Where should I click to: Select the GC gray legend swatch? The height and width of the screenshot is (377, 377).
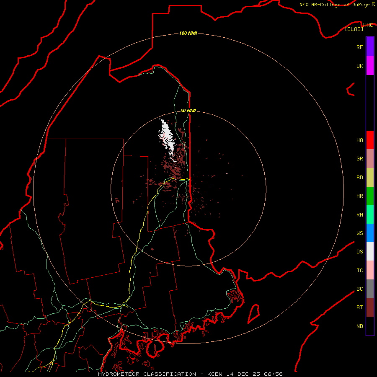(x=370, y=289)
